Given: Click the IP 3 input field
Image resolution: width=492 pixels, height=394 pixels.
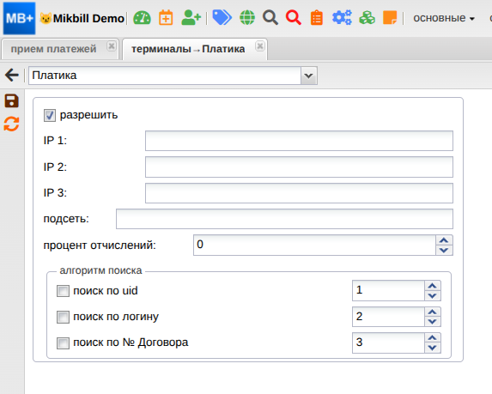Looking at the screenshot, I should tap(299, 193).
